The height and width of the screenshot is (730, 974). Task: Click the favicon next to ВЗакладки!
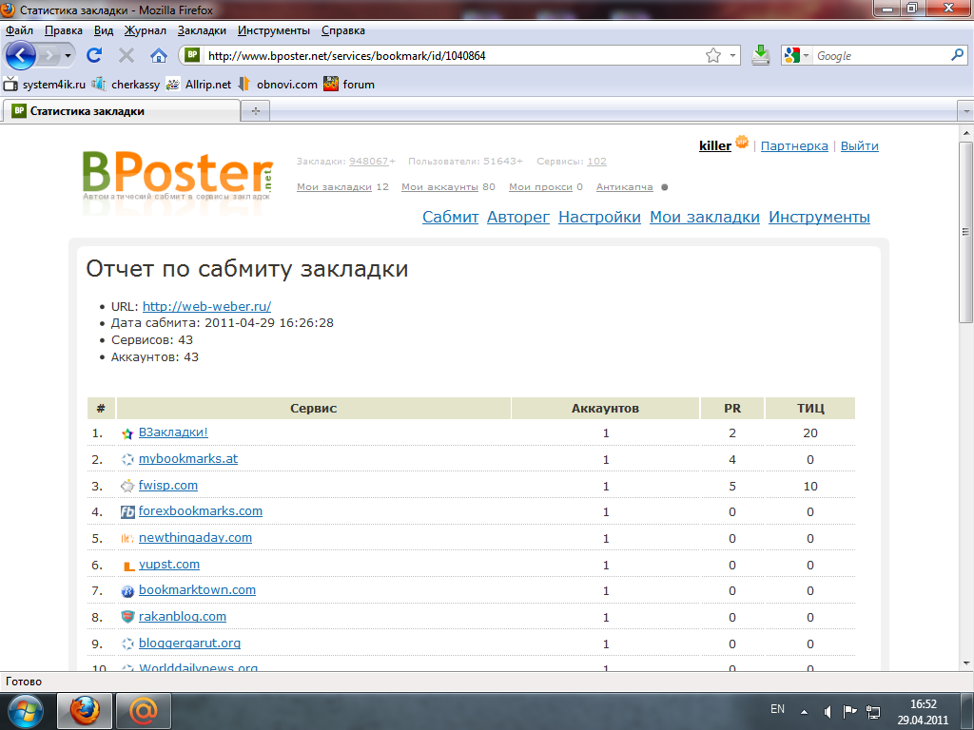pos(127,433)
